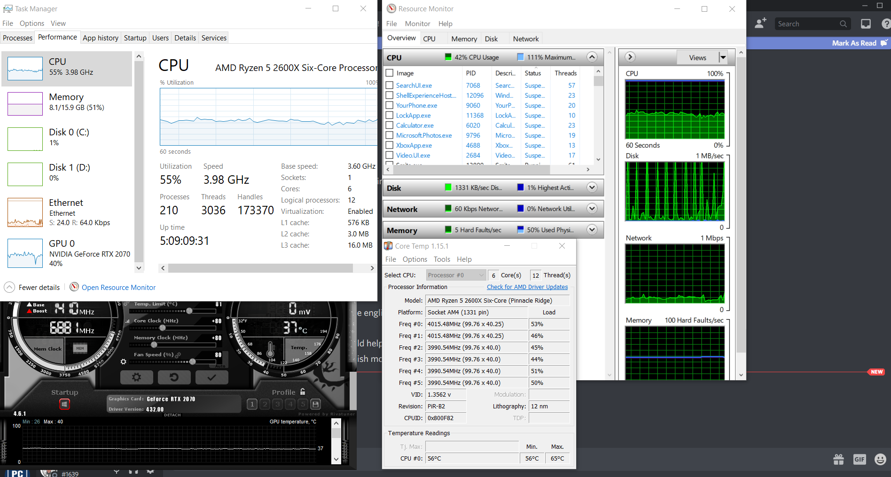The image size is (891, 477).
Task: Adjust the Memory Clock slider handle
Action: pyautogui.click(x=154, y=344)
